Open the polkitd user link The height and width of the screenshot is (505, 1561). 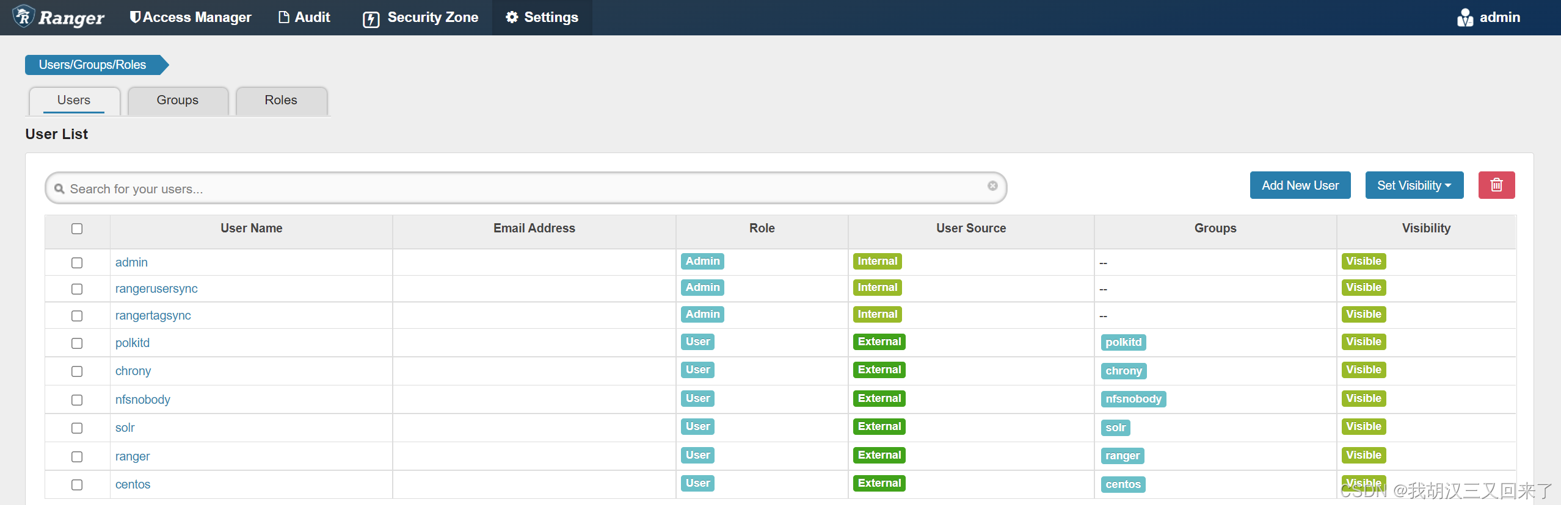click(133, 343)
